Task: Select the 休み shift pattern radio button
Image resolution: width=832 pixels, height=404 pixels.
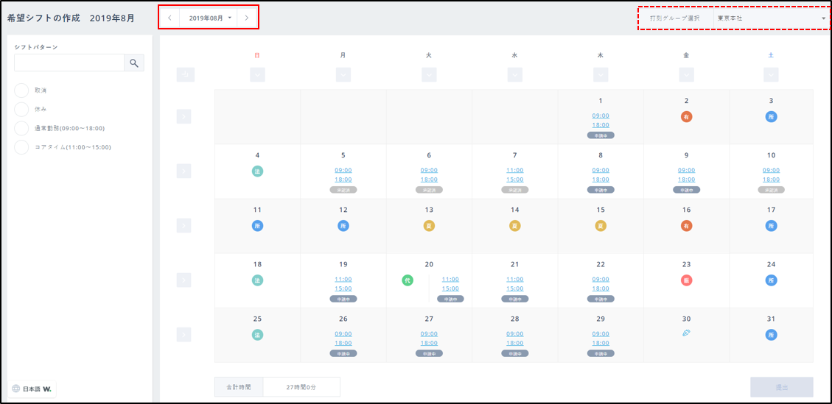Action: point(21,110)
